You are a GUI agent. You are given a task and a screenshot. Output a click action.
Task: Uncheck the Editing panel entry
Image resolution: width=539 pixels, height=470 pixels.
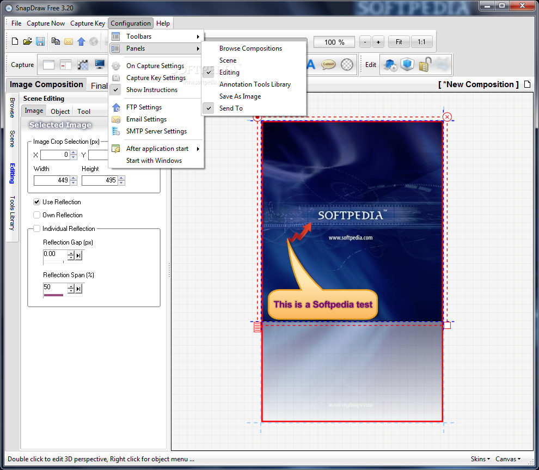click(x=254, y=72)
